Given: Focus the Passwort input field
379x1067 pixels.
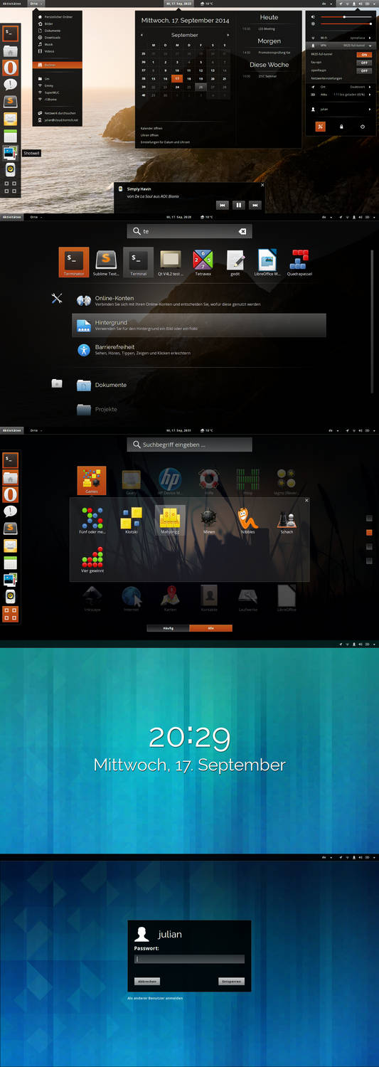Looking at the screenshot, I should 189,959.
